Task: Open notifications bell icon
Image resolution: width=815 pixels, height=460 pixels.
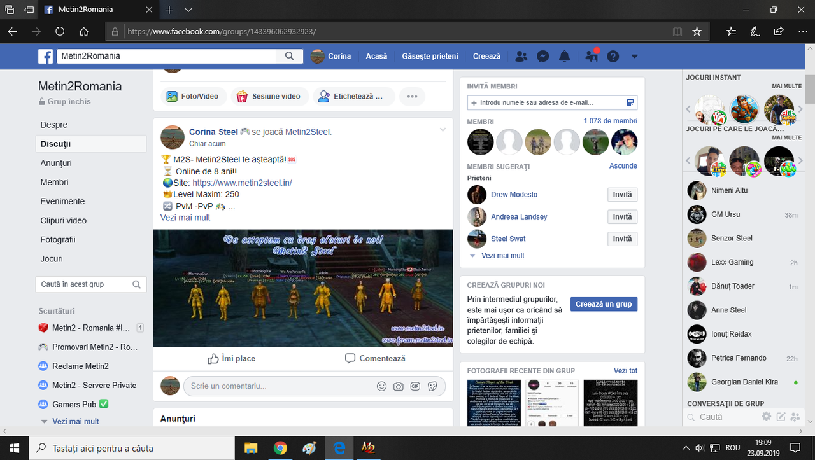Action: (564, 56)
